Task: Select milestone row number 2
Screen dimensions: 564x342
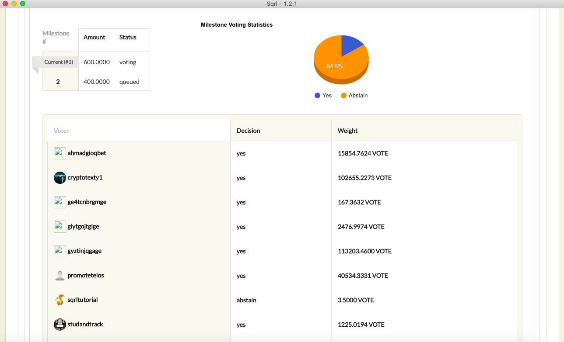Action: (x=58, y=82)
